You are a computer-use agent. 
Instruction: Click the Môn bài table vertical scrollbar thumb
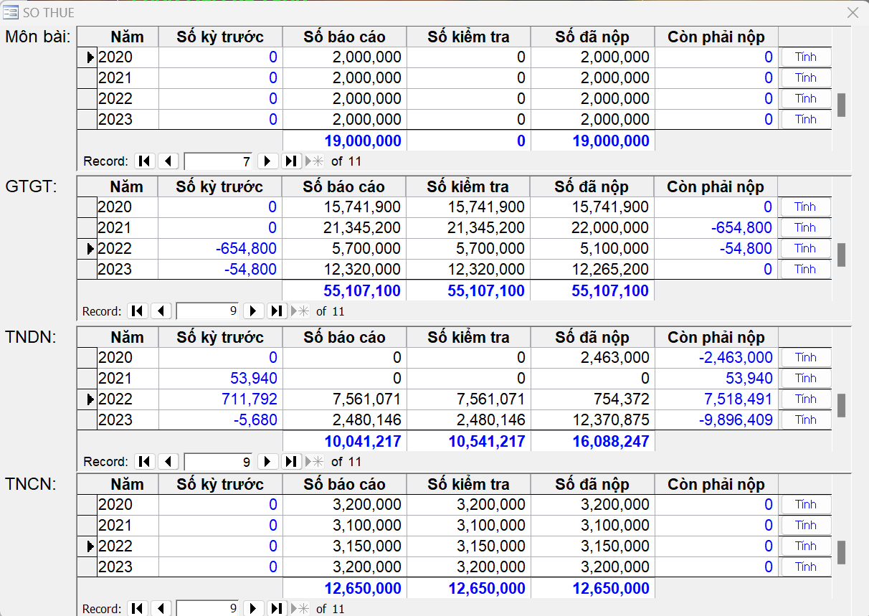(841, 105)
